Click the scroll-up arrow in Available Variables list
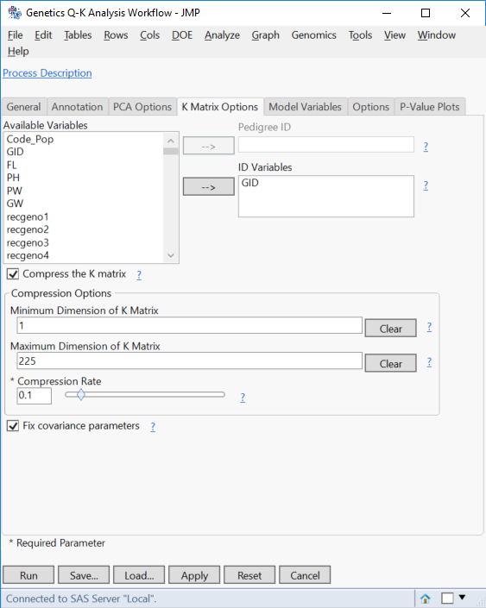The image size is (486, 608). tap(171, 141)
